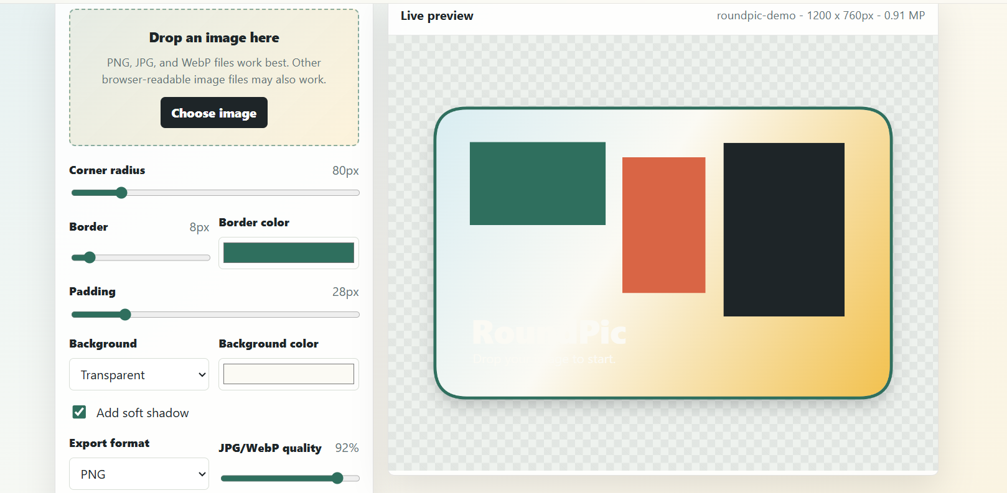Click the roundpic-demo image info text
Image resolution: width=1007 pixels, height=493 pixels.
[821, 16]
